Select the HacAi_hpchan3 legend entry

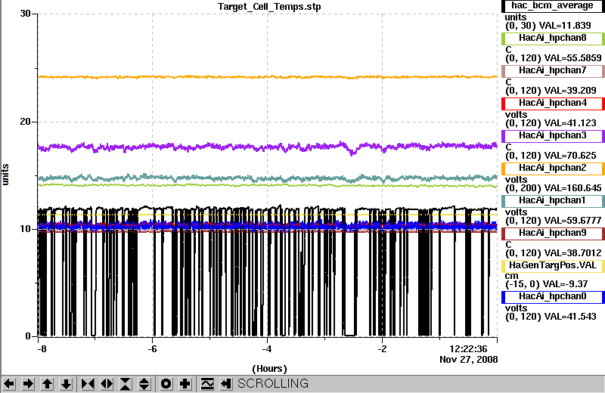553,136
